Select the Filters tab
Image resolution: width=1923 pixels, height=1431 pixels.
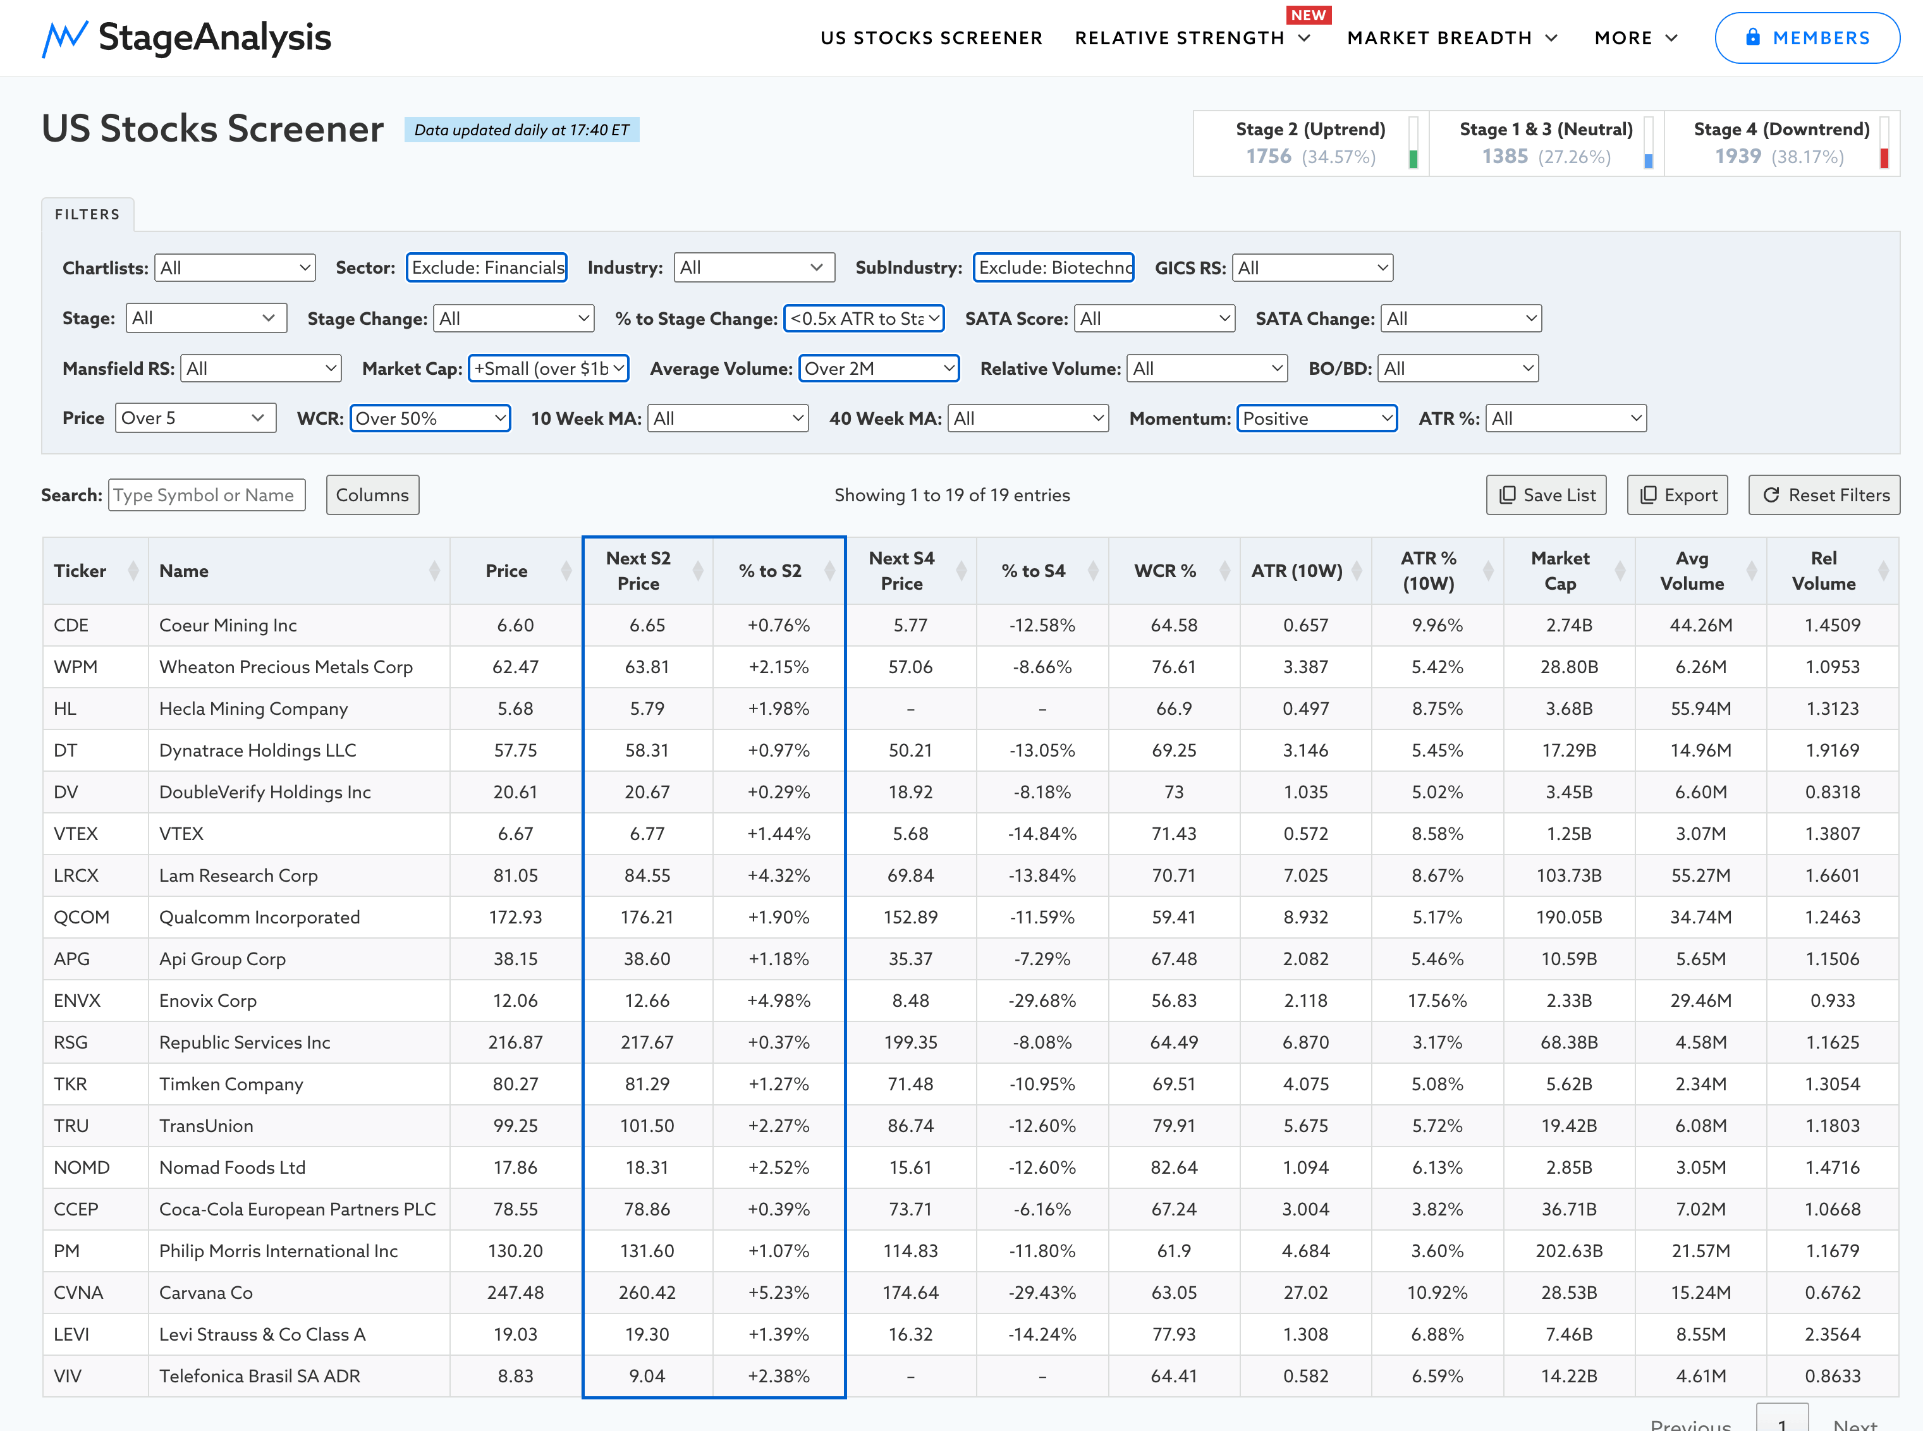[x=87, y=214]
